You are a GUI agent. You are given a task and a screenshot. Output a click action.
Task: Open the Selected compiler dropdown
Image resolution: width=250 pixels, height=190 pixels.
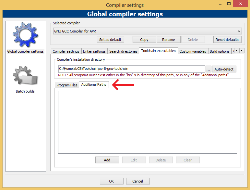pyautogui.click(x=148, y=31)
